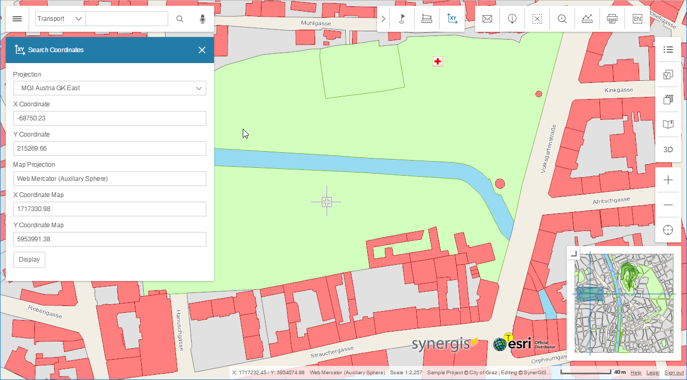This screenshot has width=687, height=380.
Task: Open the email tool
Action: pos(487,18)
